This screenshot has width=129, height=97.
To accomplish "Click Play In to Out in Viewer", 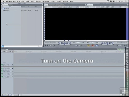I will 62,43.
